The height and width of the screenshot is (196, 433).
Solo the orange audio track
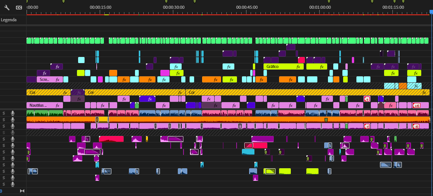point(4,120)
